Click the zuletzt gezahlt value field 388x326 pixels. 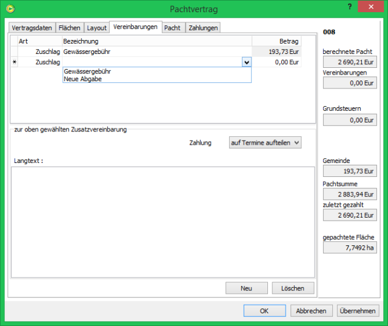(350, 215)
